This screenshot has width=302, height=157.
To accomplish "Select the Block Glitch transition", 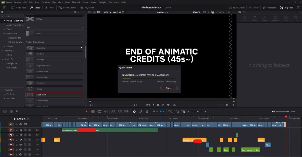I will tap(54, 48).
